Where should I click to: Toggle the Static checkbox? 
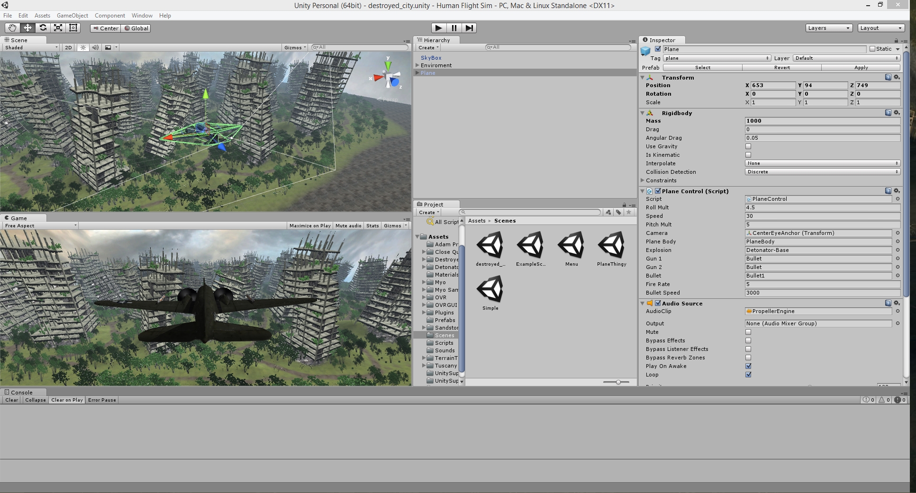coord(872,49)
